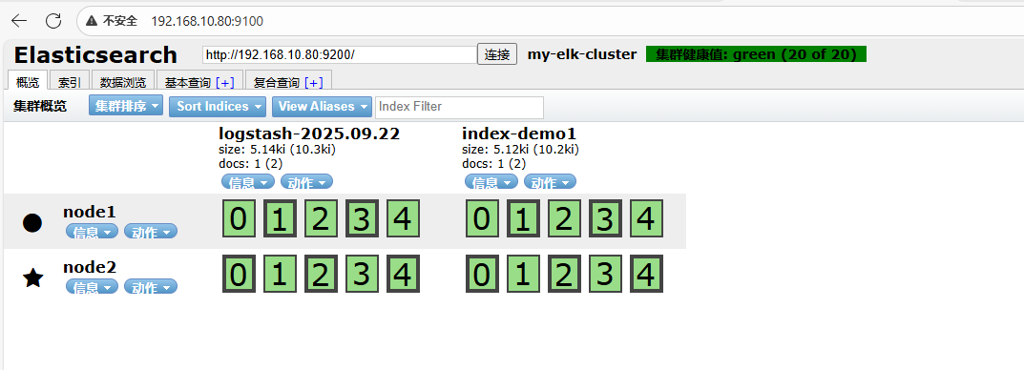This screenshot has width=1024, height=370.
Task: Open the Sort Indices dropdown
Action: click(218, 107)
